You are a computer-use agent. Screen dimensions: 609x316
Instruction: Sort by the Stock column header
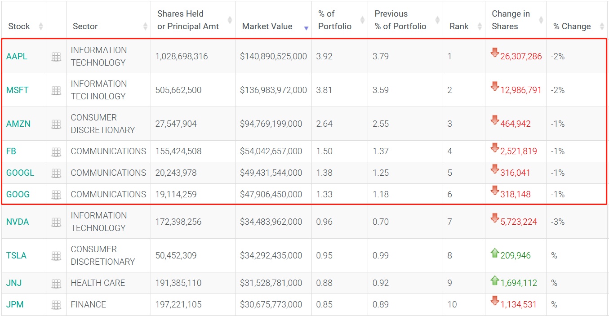click(19, 27)
